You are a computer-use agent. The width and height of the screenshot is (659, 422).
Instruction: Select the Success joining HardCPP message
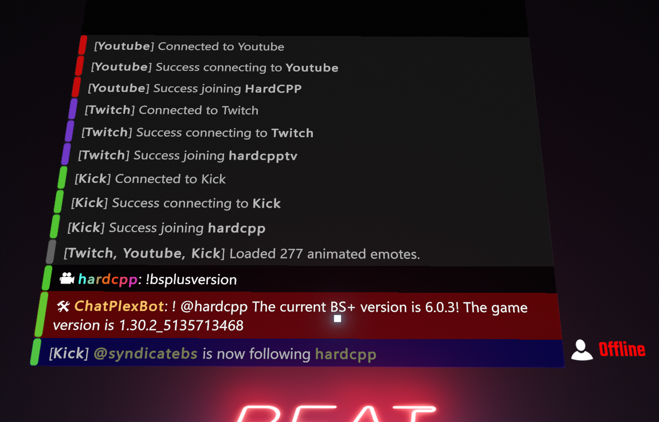(195, 89)
